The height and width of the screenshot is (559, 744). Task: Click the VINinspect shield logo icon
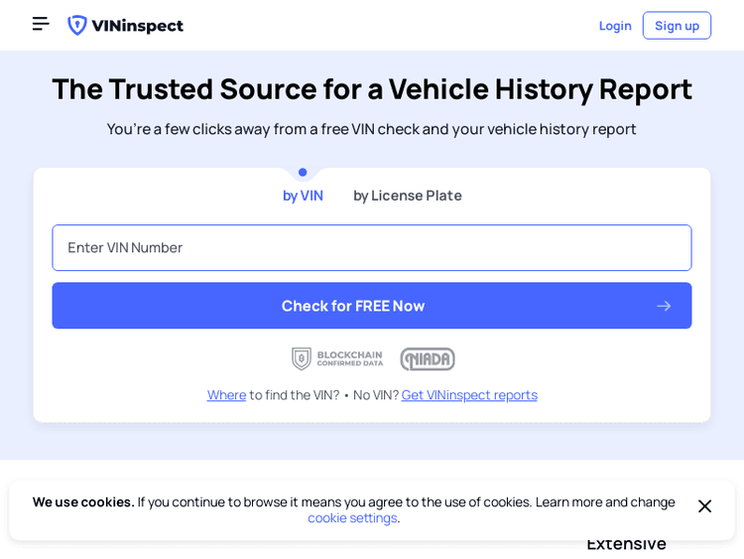click(76, 25)
